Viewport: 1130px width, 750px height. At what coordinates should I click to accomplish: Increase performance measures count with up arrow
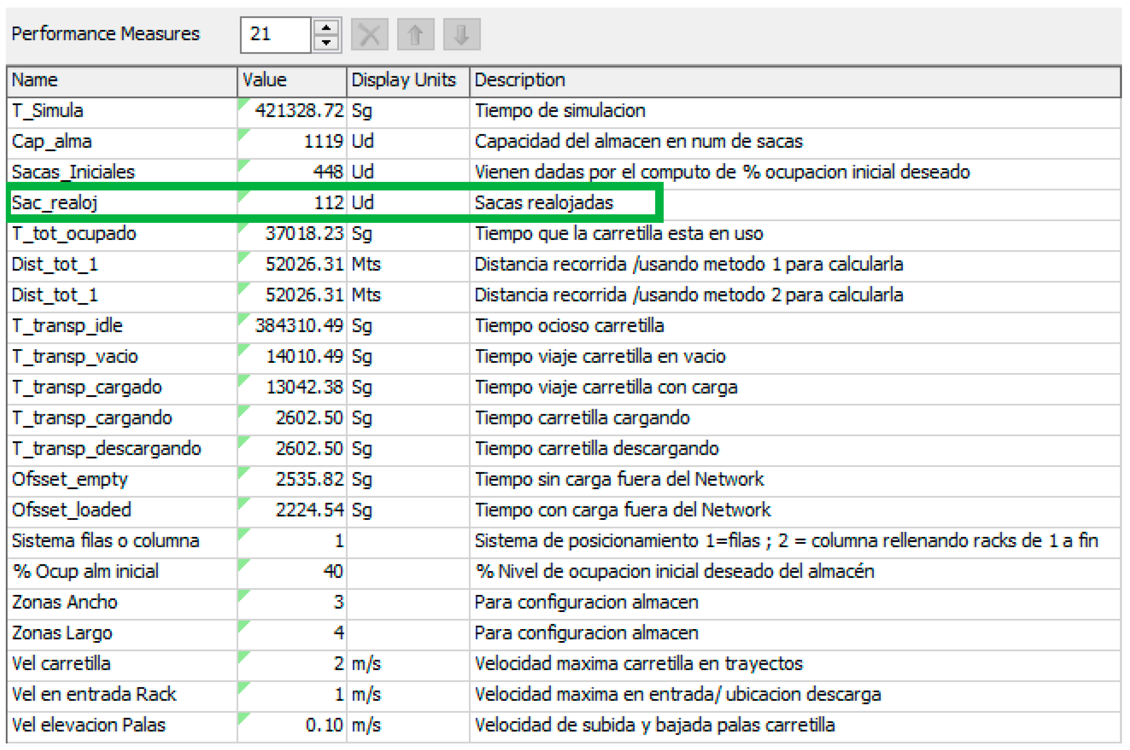[326, 28]
